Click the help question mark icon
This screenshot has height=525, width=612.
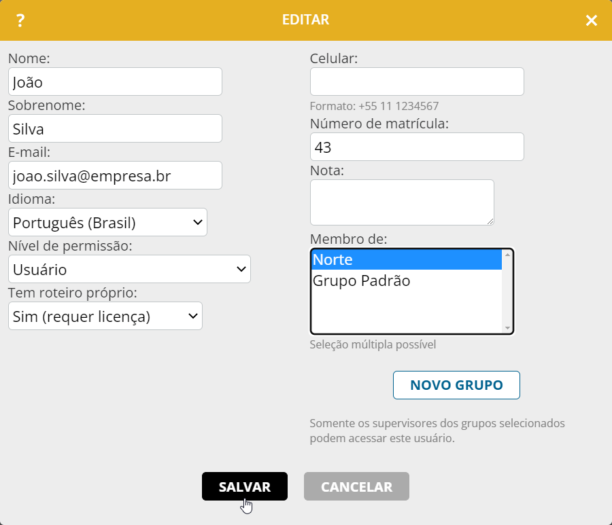(x=20, y=20)
